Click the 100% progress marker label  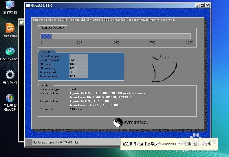pos(190,42)
